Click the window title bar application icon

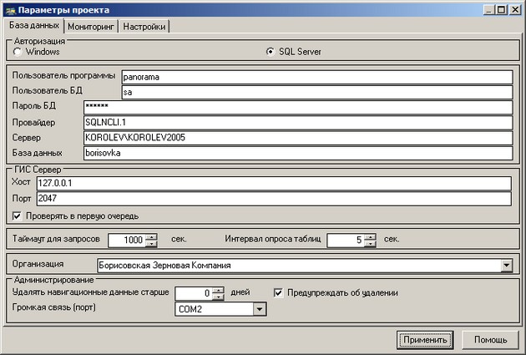pyautogui.click(x=9, y=9)
